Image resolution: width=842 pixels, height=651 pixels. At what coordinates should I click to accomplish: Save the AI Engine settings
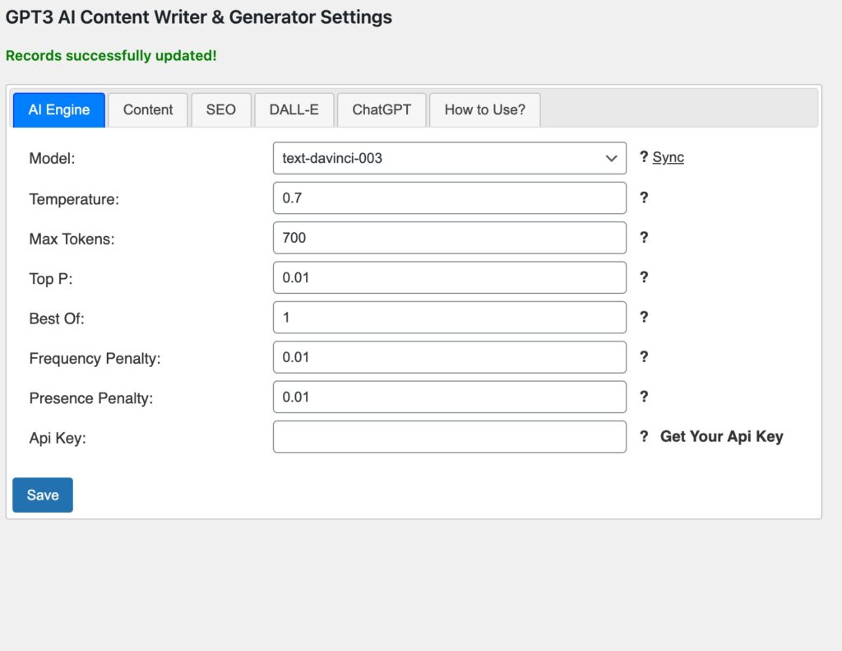tap(43, 495)
